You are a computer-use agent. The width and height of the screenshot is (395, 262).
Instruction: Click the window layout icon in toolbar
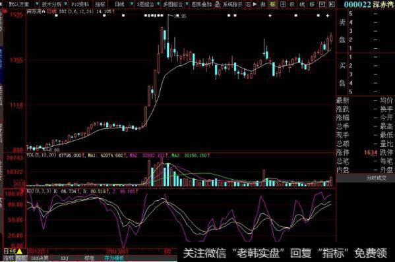[x=322, y=4]
